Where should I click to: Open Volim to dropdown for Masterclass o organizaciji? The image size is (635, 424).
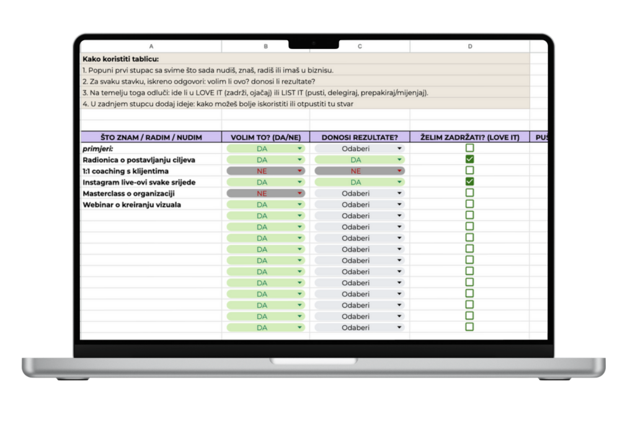(300, 193)
